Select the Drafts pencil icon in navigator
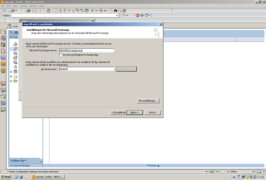The image size is (266, 180). 15,49
